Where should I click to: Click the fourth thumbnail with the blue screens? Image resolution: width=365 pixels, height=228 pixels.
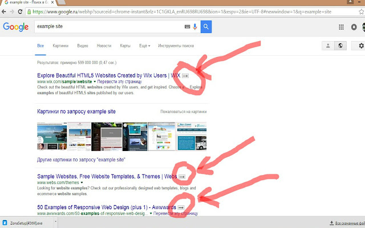[135, 136]
